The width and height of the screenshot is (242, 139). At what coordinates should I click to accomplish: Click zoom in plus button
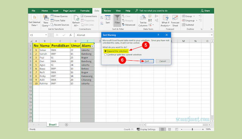[x=203, y=129]
